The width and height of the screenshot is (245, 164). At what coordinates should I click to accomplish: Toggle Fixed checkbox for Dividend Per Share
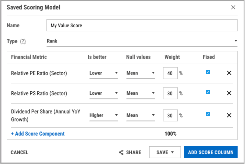pos(208,114)
